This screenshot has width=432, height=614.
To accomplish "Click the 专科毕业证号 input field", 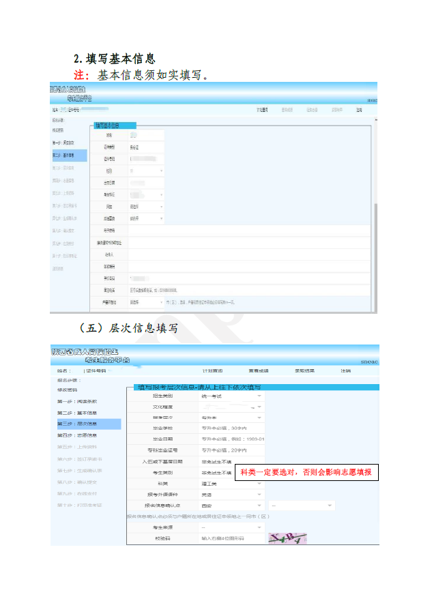I will (231, 450).
